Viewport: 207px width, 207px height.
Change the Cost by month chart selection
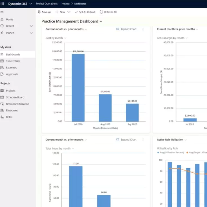tap(56, 38)
